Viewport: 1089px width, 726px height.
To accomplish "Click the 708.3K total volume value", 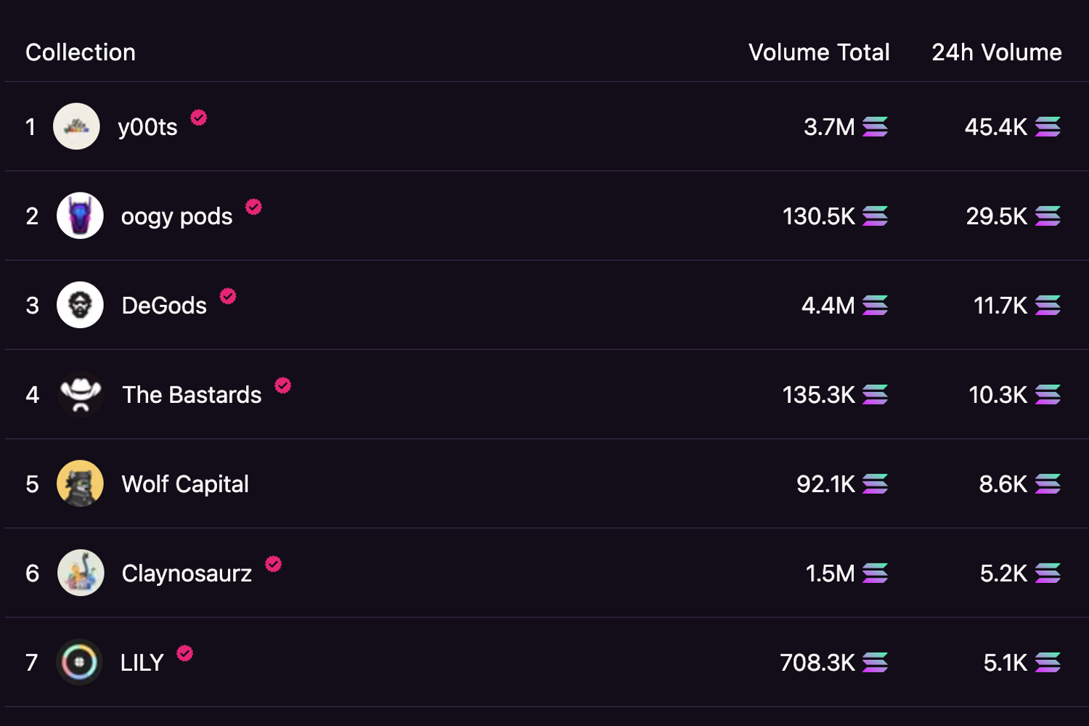I will pos(817,663).
